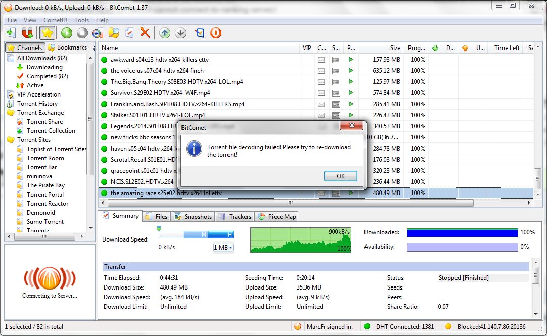Open the 1 MB speed limit dropdown

(223, 247)
